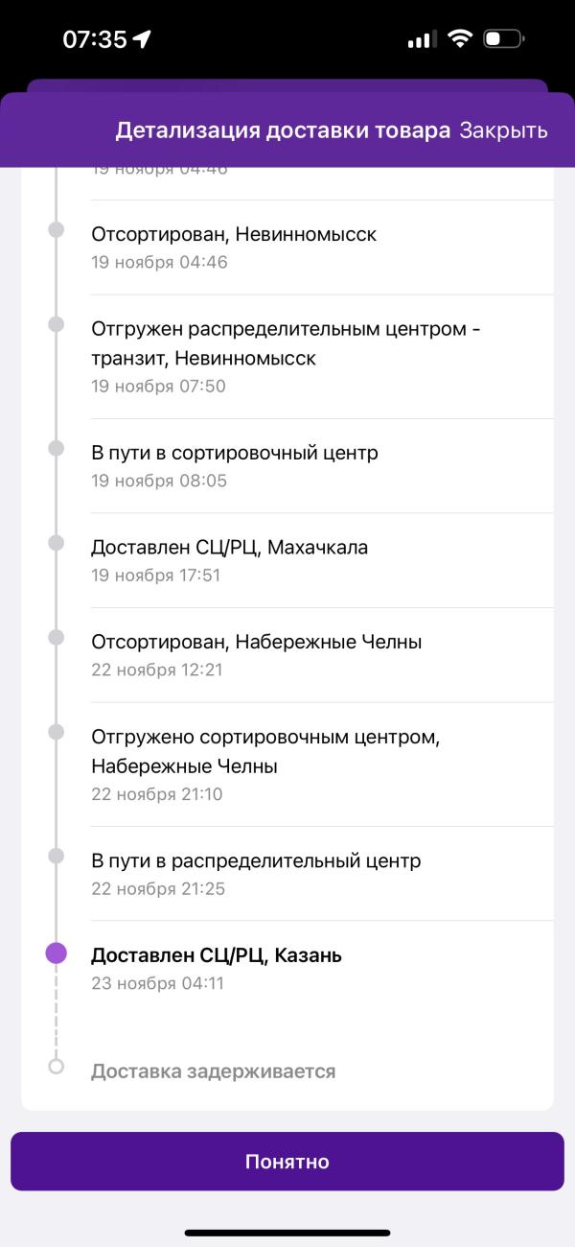Tap the dot beside 'В пути в сортировочный центр'
Viewport: 575px width, 1247px height.
(x=57, y=449)
